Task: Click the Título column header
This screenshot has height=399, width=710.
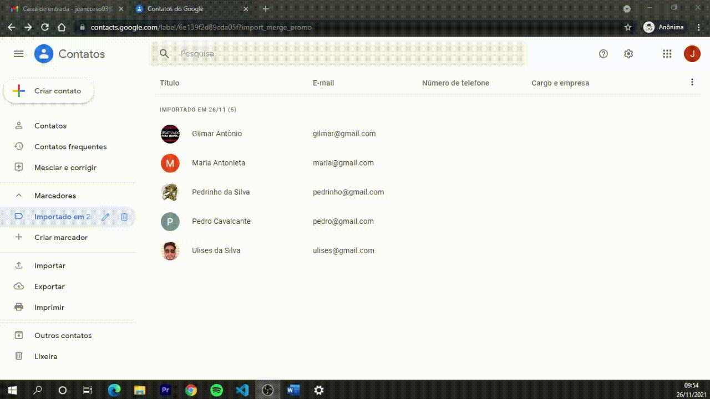Action: tap(170, 83)
